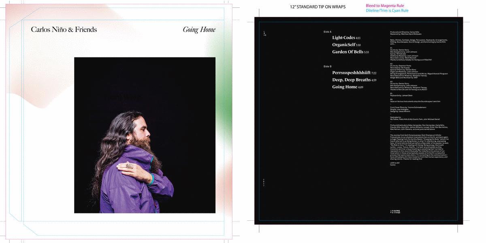This screenshot has width=486, height=243.
Task: Click 'Front Cover Photo by: Yvonne Schmedemann' line
Action: click(408, 107)
